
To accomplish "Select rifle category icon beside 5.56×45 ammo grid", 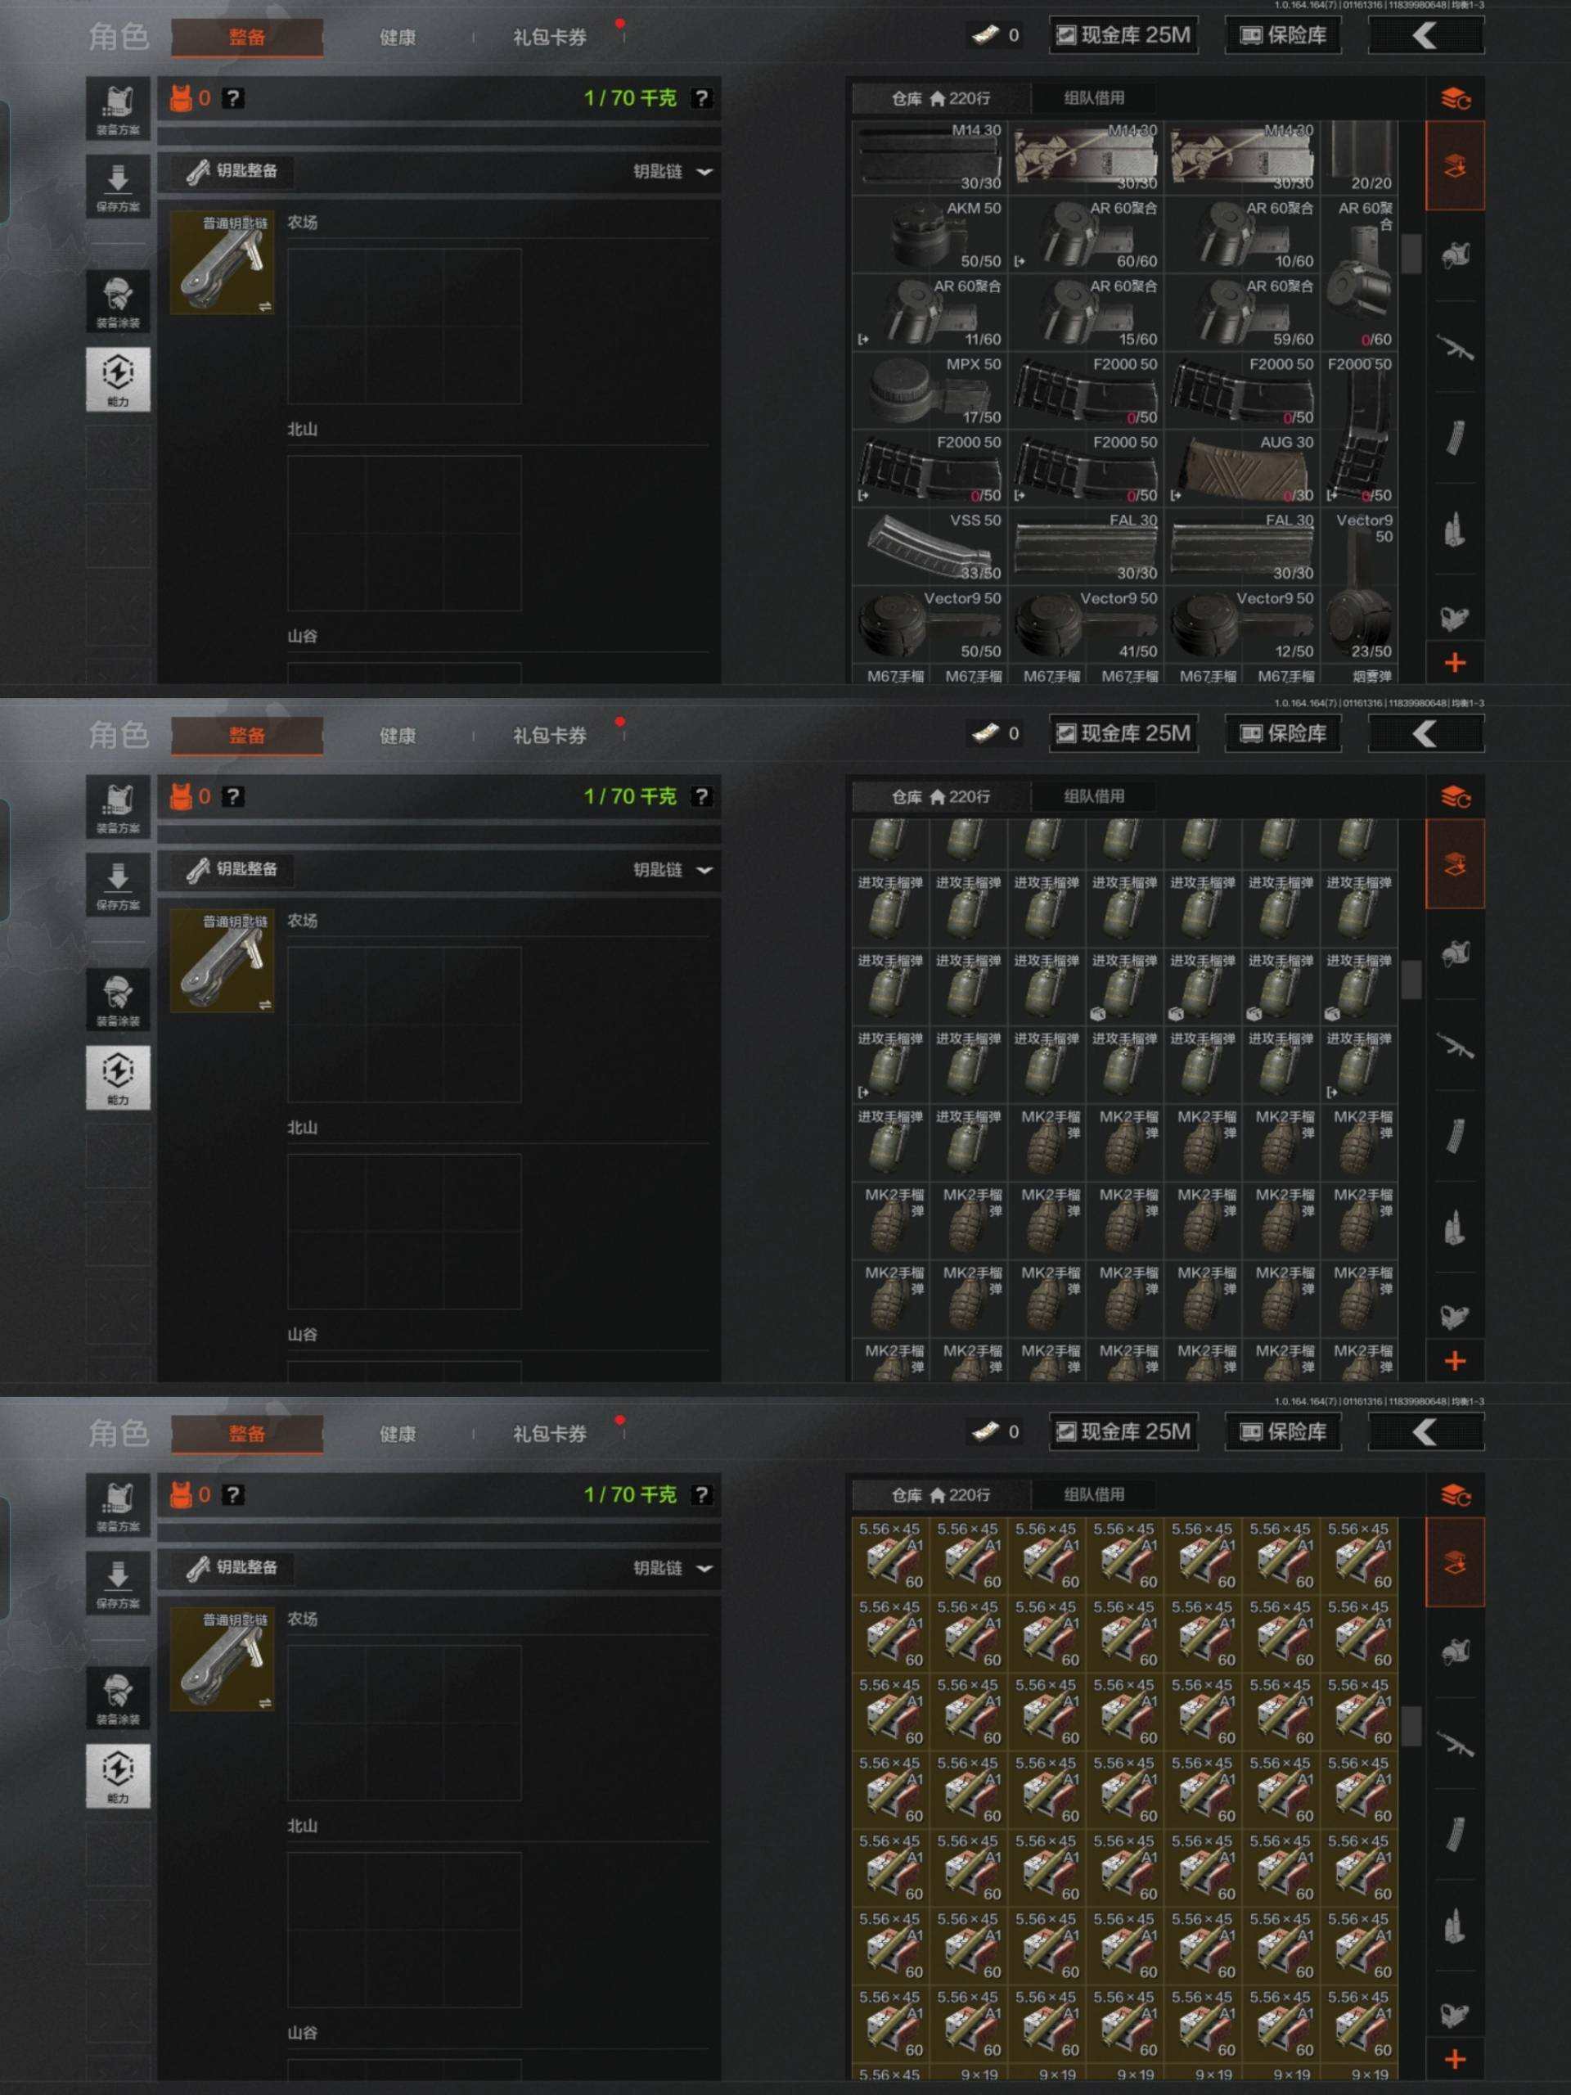I will [x=1455, y=1745].
